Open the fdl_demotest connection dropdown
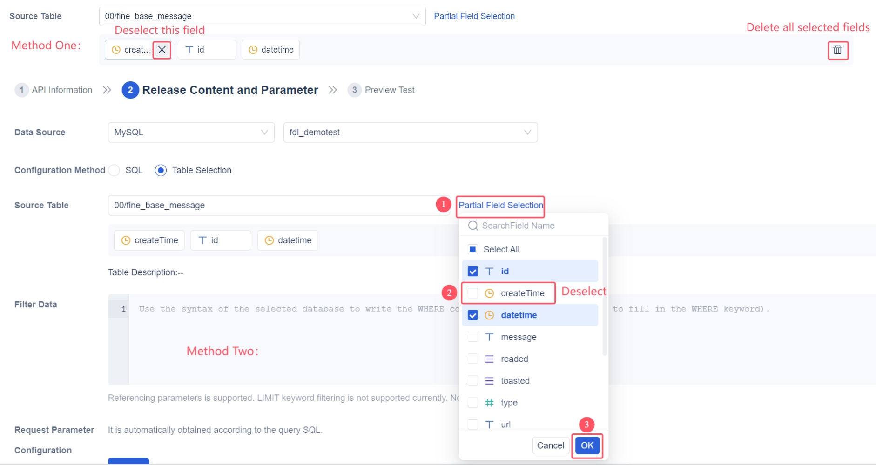 coord(411,133)
